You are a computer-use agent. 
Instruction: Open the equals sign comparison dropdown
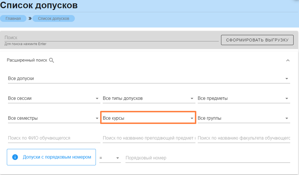110,158
